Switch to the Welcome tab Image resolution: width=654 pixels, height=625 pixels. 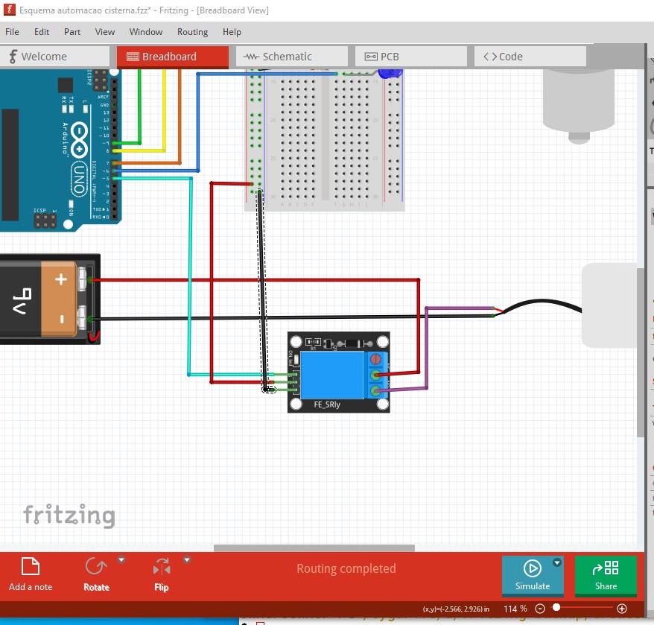pos(54,57)
